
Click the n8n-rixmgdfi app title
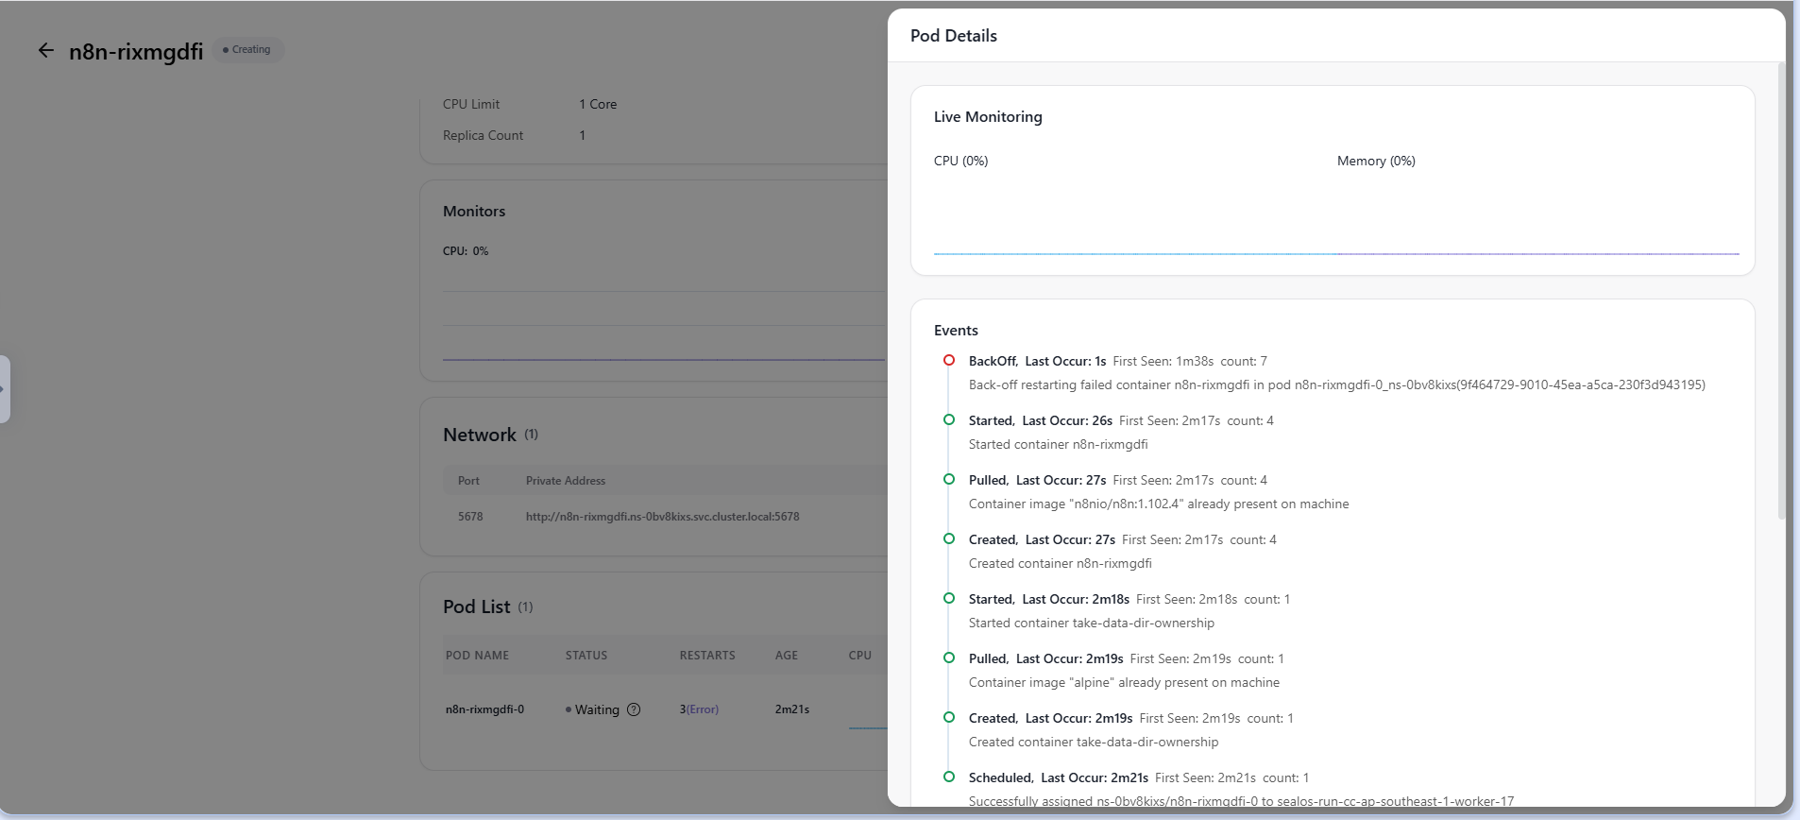pyautogui.click(x=136, y=52)
